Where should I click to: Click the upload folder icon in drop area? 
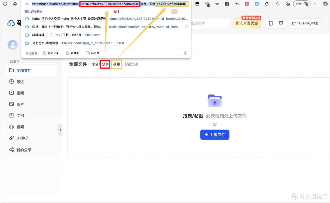pos(215,101)
